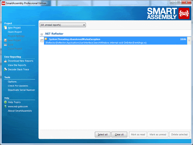Click the envelope icon on the exception report
The image size is (193, 145).
(46, 39)
